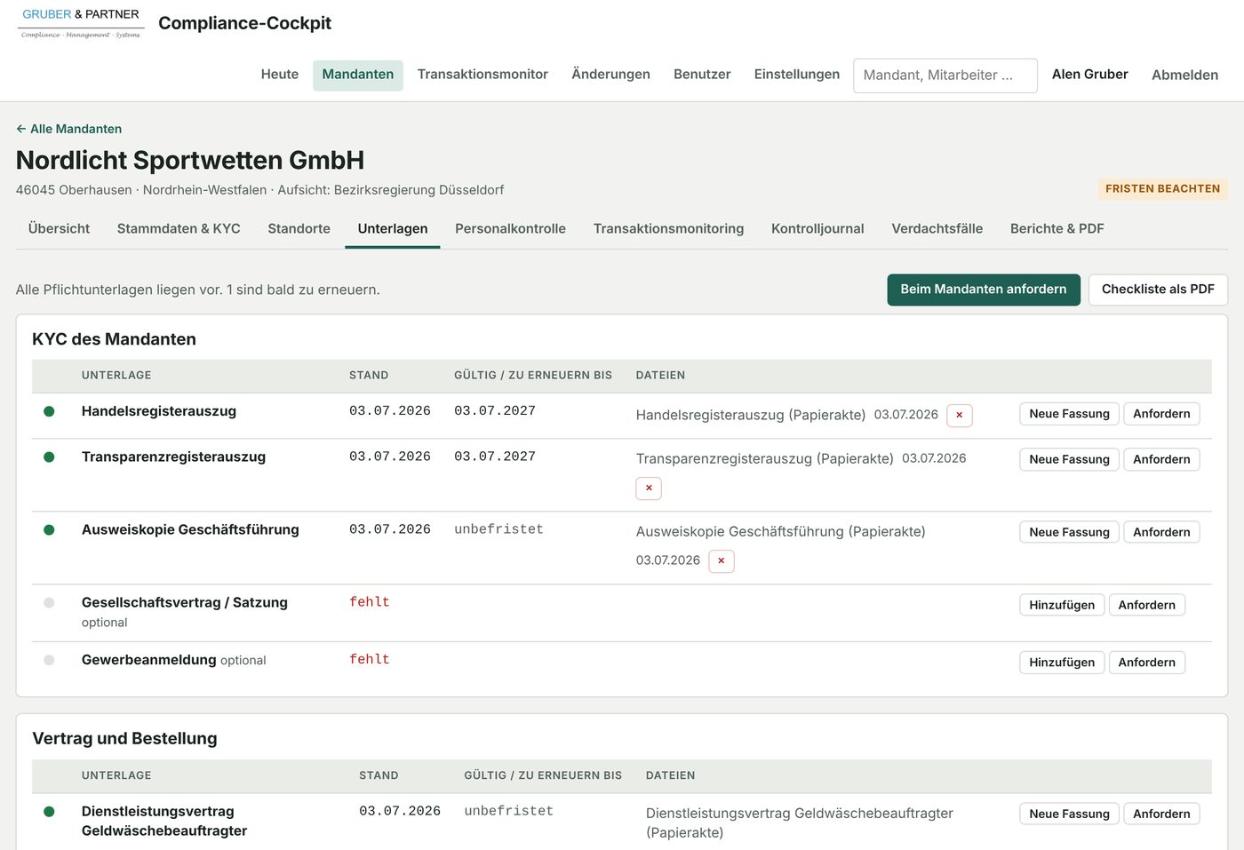This screenshot has width=1244, height=850.
Task: Click Neue Fassung for Ausweiskopie Geschäftsführung
Action: point(1069,532)
